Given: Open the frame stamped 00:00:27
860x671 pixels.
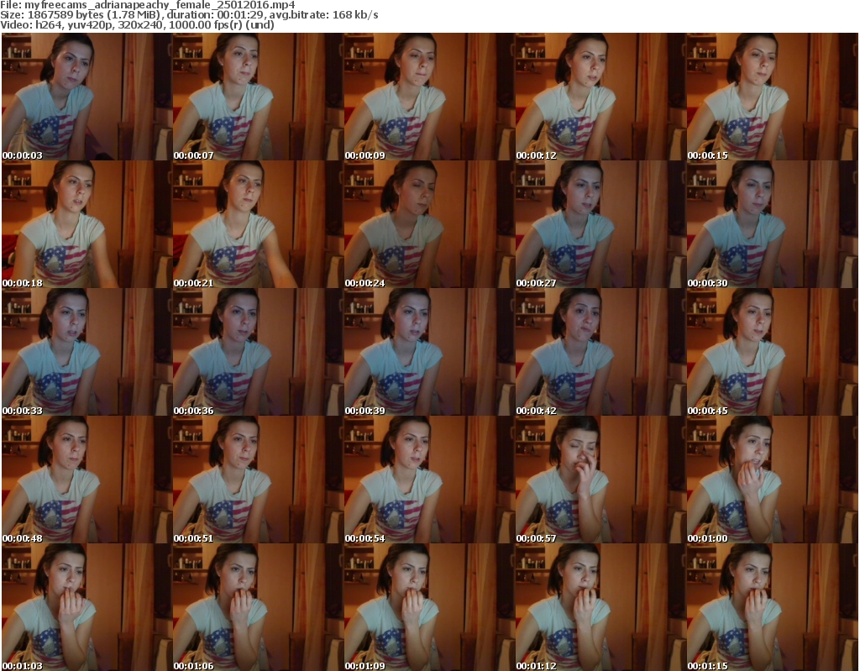Looking at the screenshot, I should pos(600,224).
